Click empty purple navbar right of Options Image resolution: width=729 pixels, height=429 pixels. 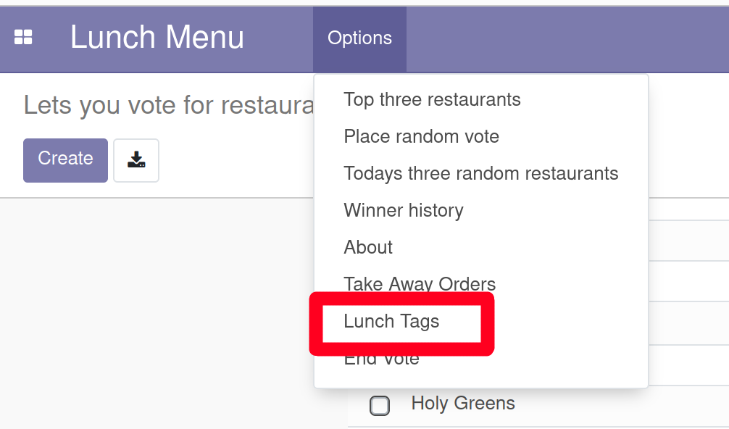(x=565, y=38)
